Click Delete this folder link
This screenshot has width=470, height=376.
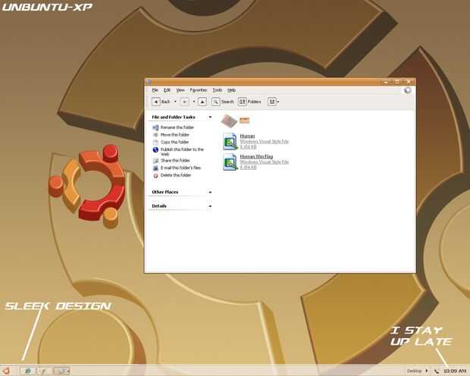click(x=176, y=175)
